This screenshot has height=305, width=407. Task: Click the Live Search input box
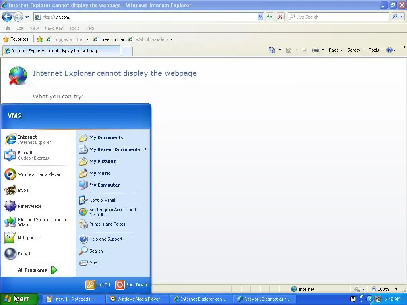click(339, 17)
